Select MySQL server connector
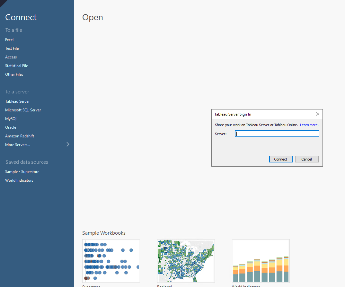This screenshot has height=287, width=345. (x=11, y=119)
